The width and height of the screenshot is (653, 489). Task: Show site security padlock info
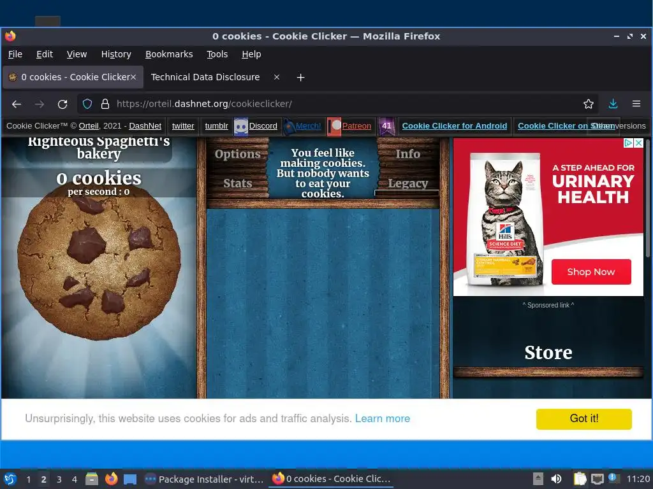(x=105, y=104)
